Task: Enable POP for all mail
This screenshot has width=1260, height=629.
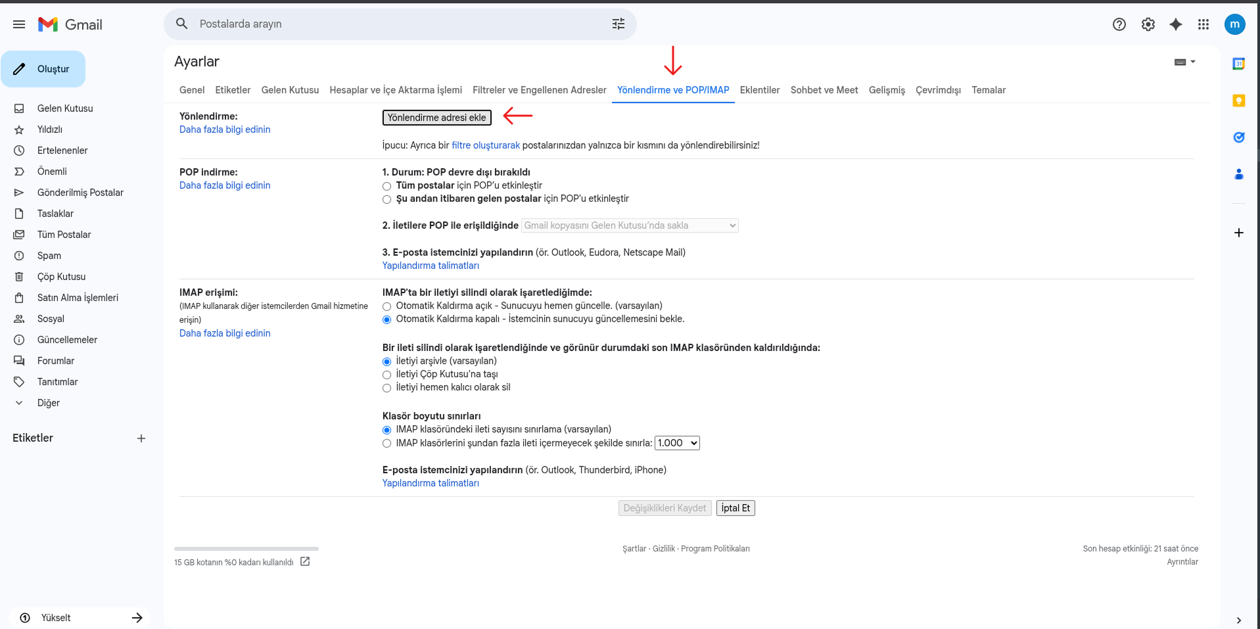Action: coord(386,186)
